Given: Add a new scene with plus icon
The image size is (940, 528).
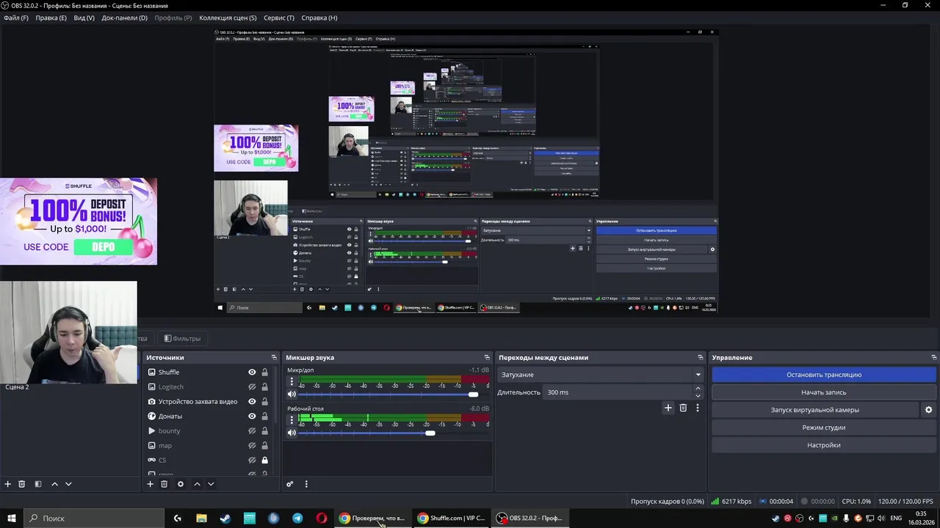Looking at the screenshot, I should pos(8,484).
